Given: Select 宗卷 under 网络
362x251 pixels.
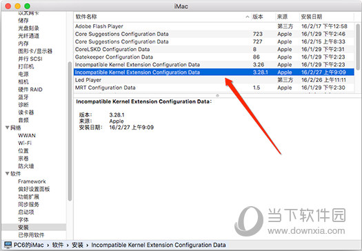Looking at the screenshot, I should pyautogui.click(x=23, y=159).
